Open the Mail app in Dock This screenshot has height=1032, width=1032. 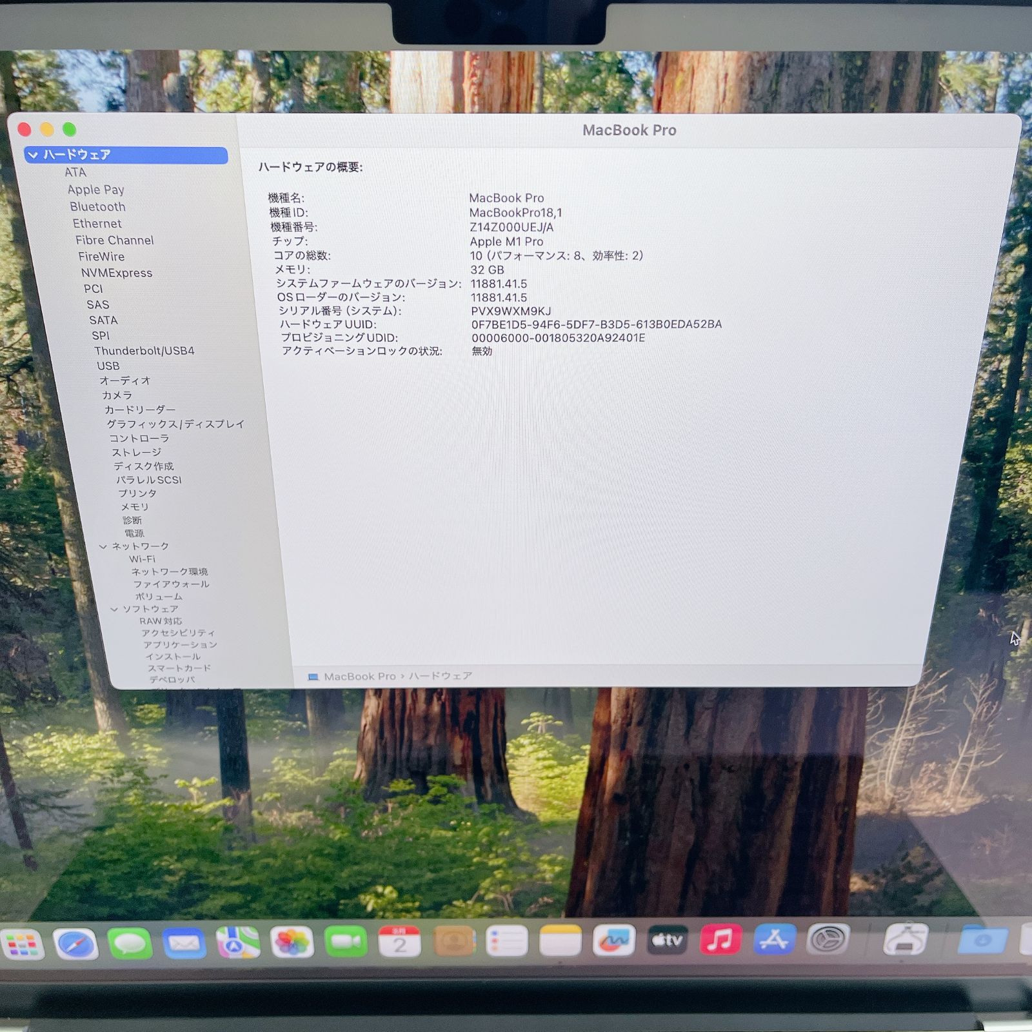coord(184,944)
